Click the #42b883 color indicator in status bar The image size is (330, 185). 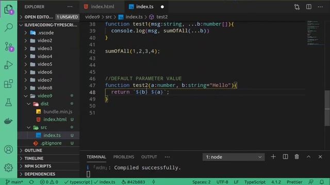tap(133, 182)
